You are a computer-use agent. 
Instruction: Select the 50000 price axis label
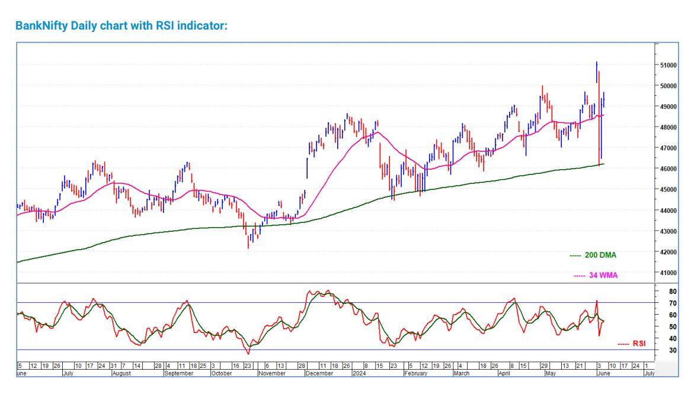[x=668, y=86]
